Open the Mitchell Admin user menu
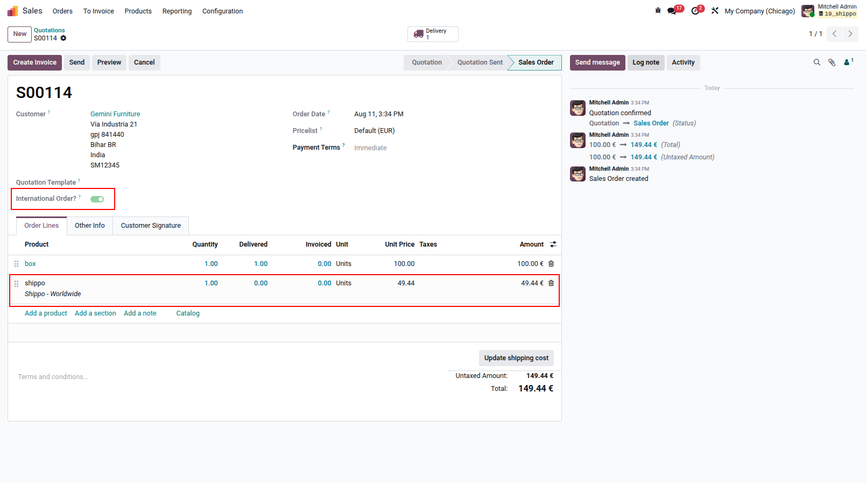 point(829,11)
